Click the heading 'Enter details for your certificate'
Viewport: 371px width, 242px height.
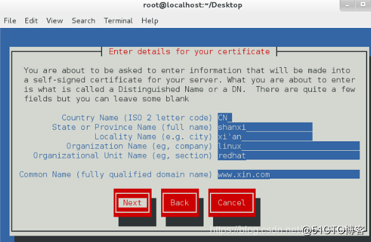[x=189, y=51]
